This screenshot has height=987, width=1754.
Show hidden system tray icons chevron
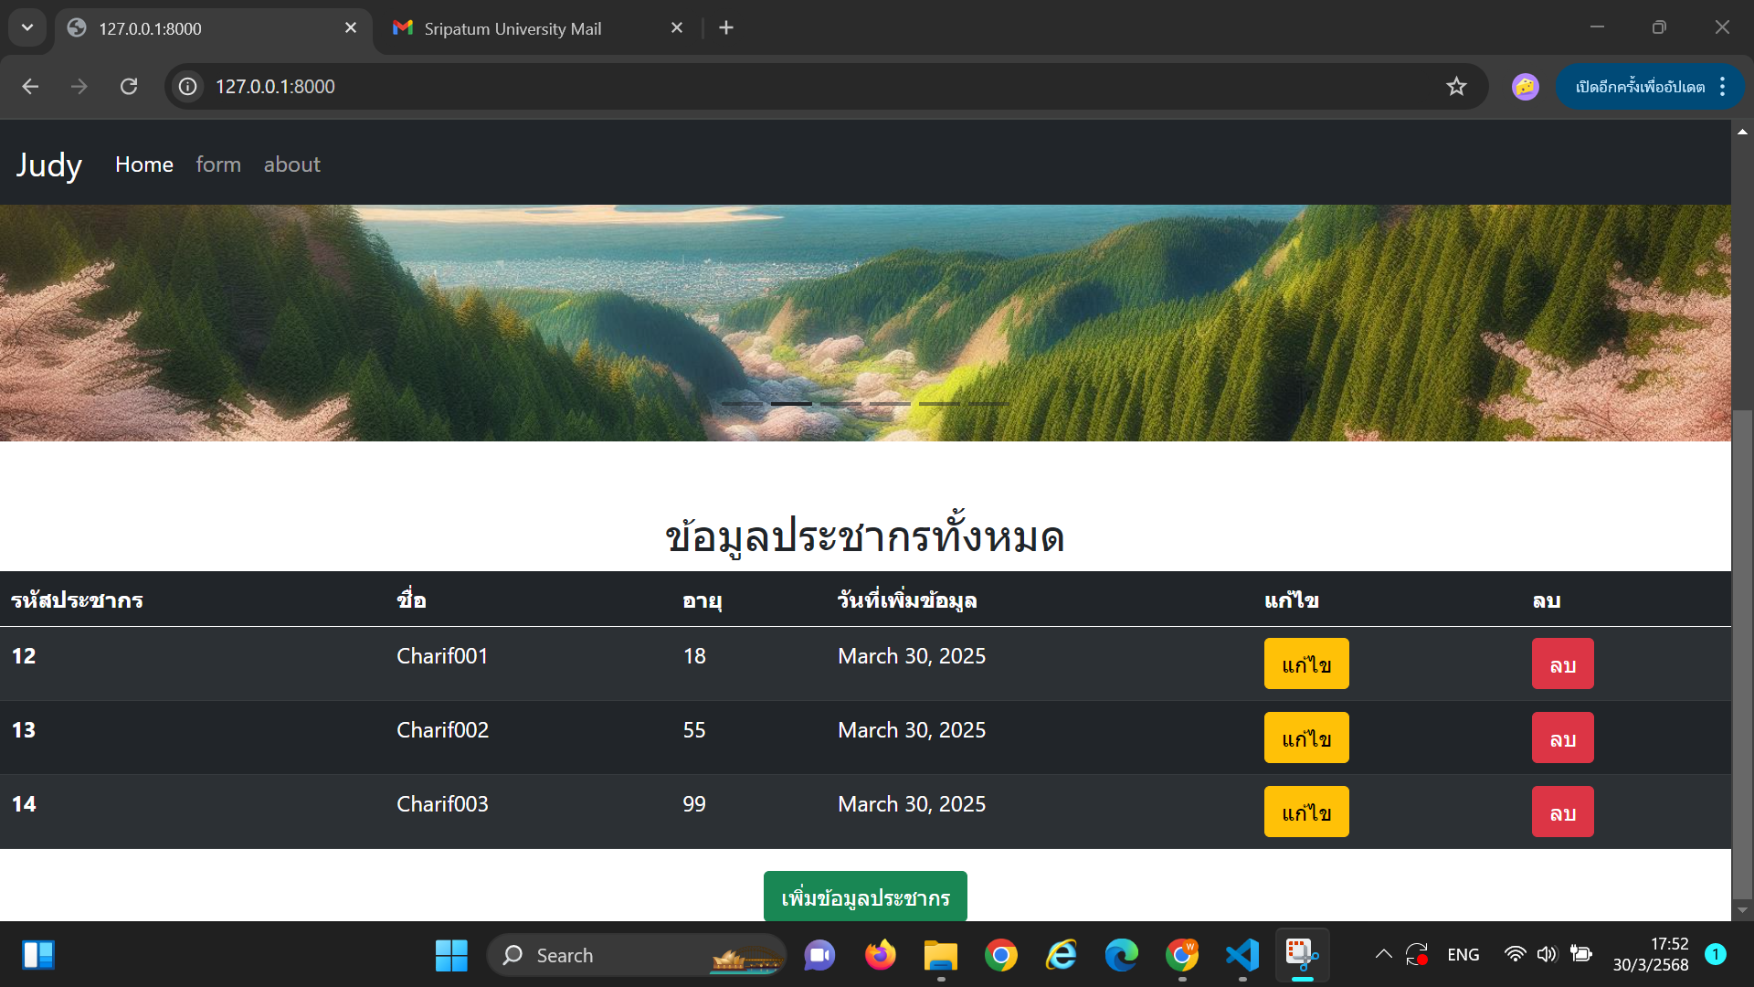1383,955
